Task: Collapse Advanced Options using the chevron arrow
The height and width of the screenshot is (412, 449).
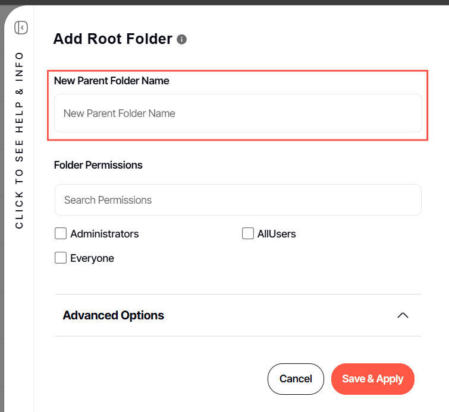Action: coord(403,315)
